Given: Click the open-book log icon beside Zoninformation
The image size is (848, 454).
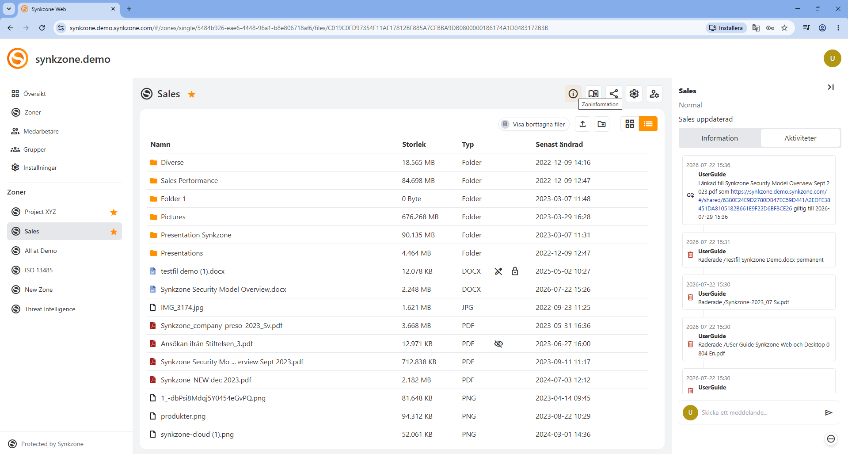Looking at the screenshot, I should pos(593,94).
